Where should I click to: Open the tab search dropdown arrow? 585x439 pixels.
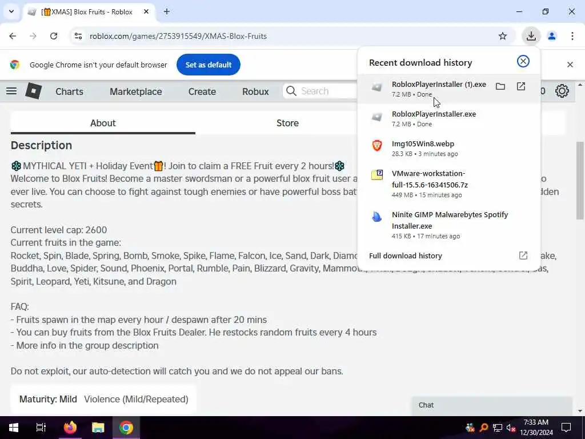pos(11,11)
